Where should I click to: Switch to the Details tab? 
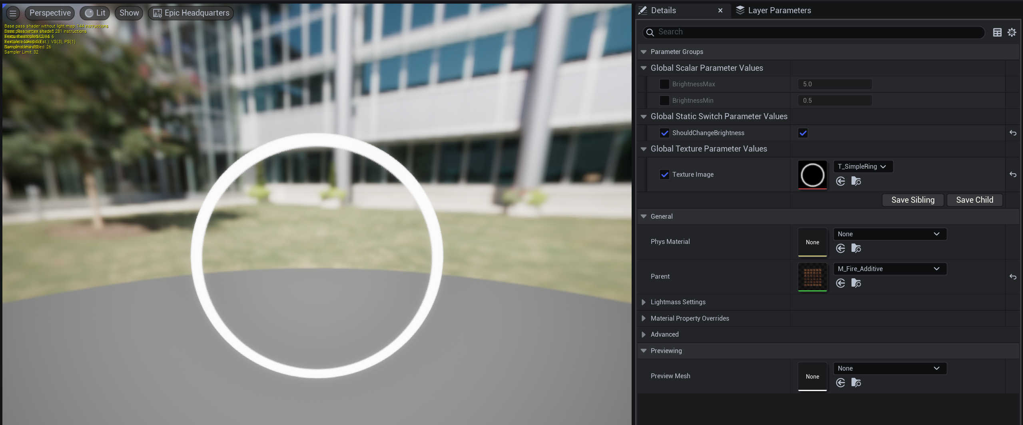click(x=663, y=10)
